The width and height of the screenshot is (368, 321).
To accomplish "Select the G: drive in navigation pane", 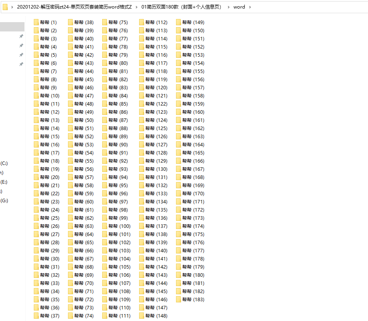I will point(4,201).
